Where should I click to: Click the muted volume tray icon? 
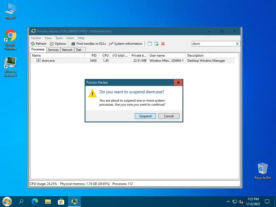point(241,202)
